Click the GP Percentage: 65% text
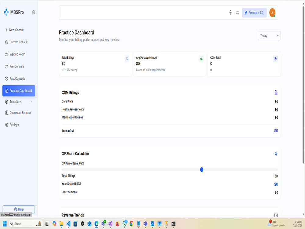The width and height of the screenshot is (305, 229). pos(73,163)
